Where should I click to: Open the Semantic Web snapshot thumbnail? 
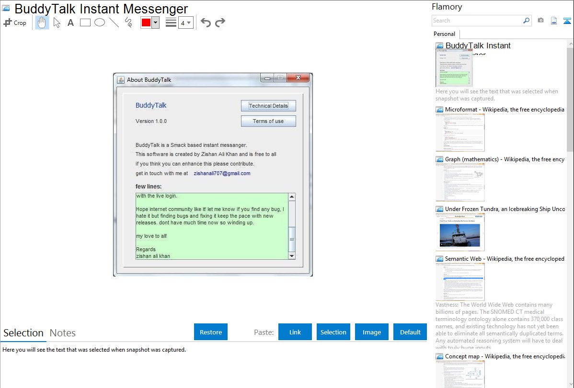(x=460, y=282)
